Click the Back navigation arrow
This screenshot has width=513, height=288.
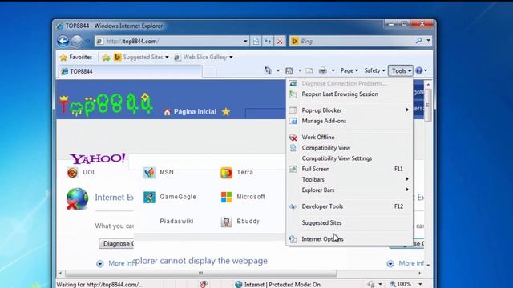click(63, 41)
